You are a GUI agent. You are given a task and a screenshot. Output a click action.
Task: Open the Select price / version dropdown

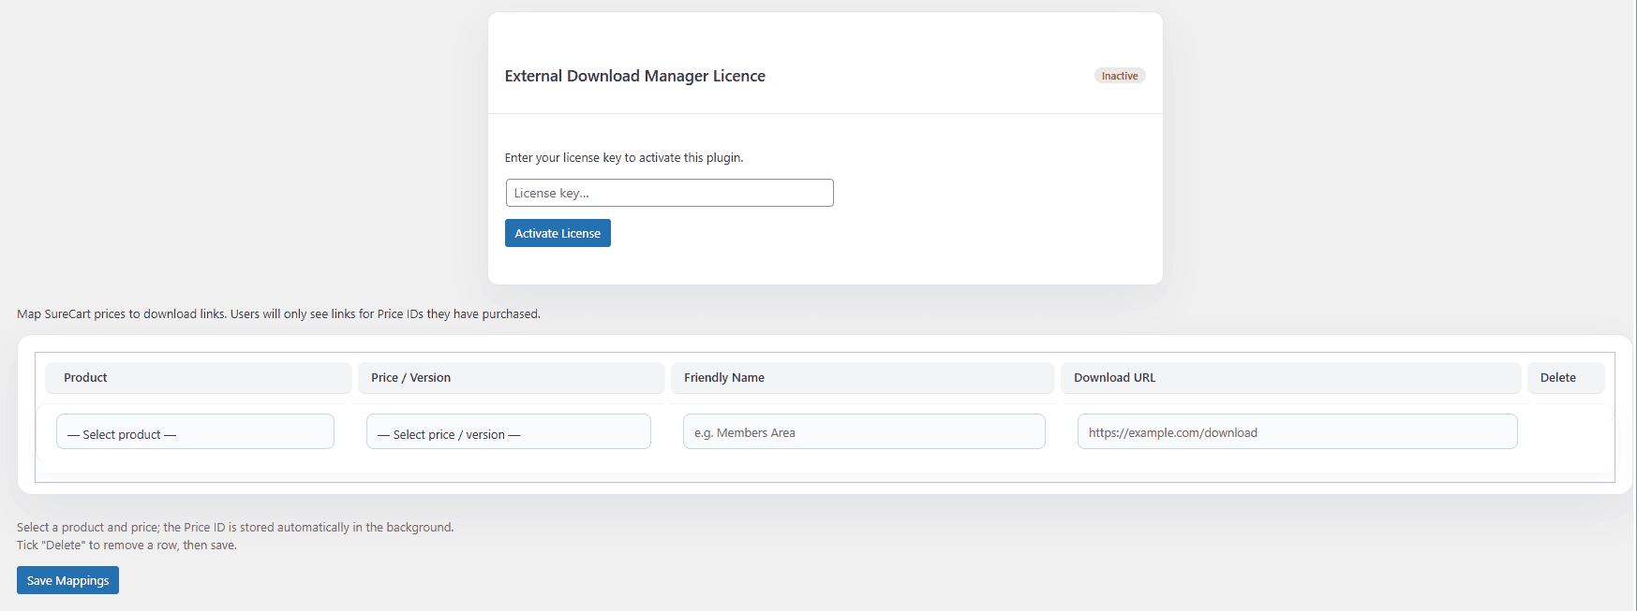pyautogui.click(x=509, y=431)
